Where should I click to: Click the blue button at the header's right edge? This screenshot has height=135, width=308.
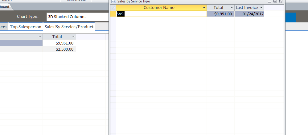click(290, 17)
